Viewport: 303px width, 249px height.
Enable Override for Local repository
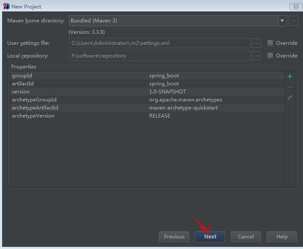click(x=270, y=56)
